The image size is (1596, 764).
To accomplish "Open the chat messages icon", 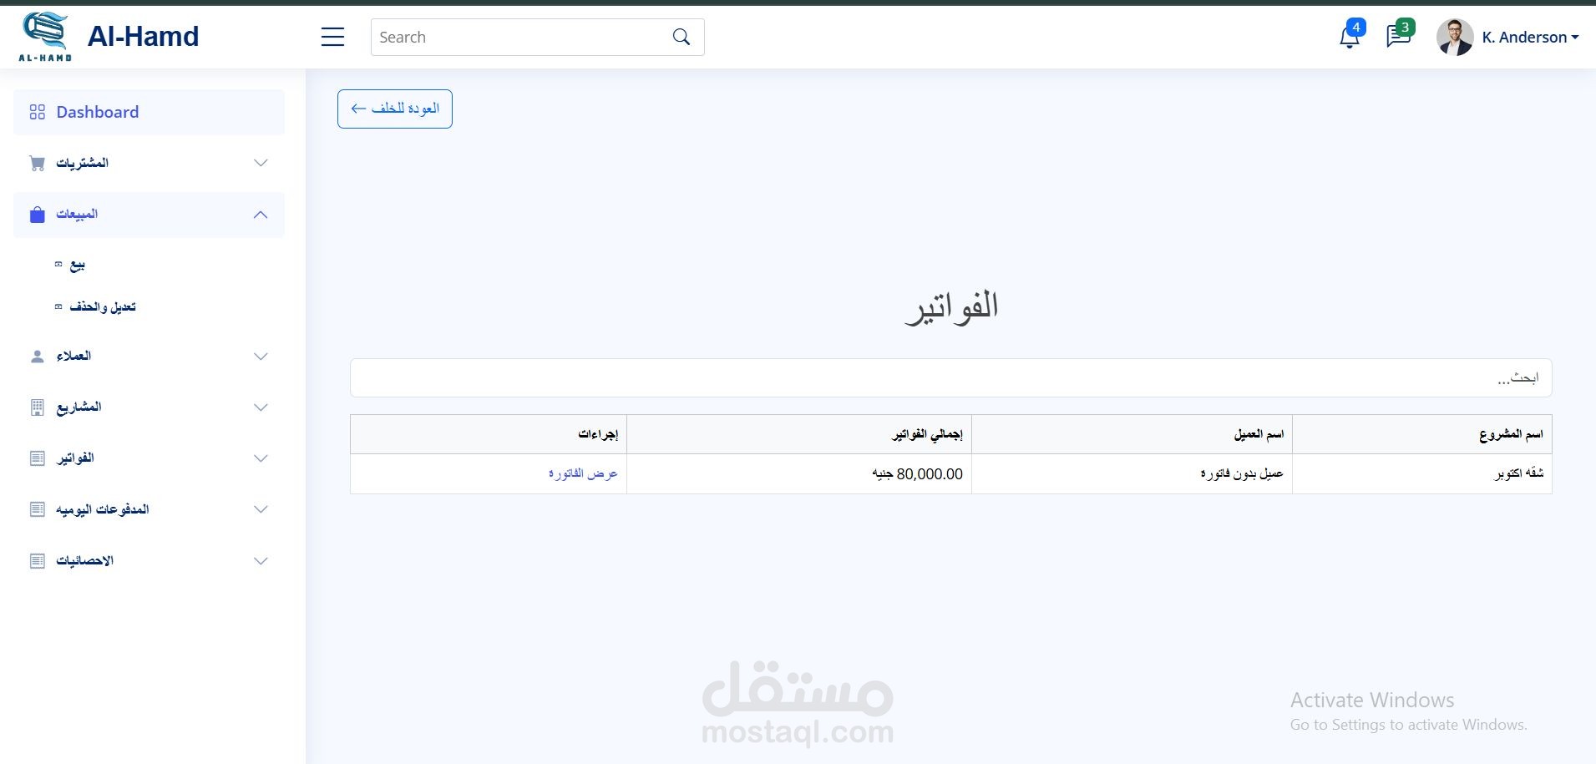I will pos(1398,36).
